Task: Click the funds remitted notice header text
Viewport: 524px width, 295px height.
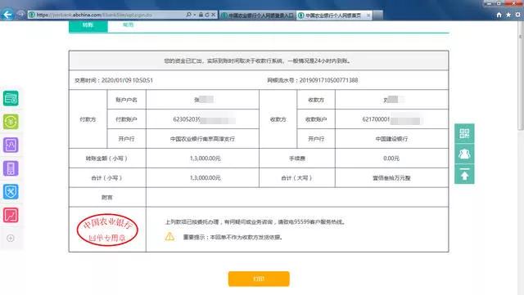Action: coord(257,61)
